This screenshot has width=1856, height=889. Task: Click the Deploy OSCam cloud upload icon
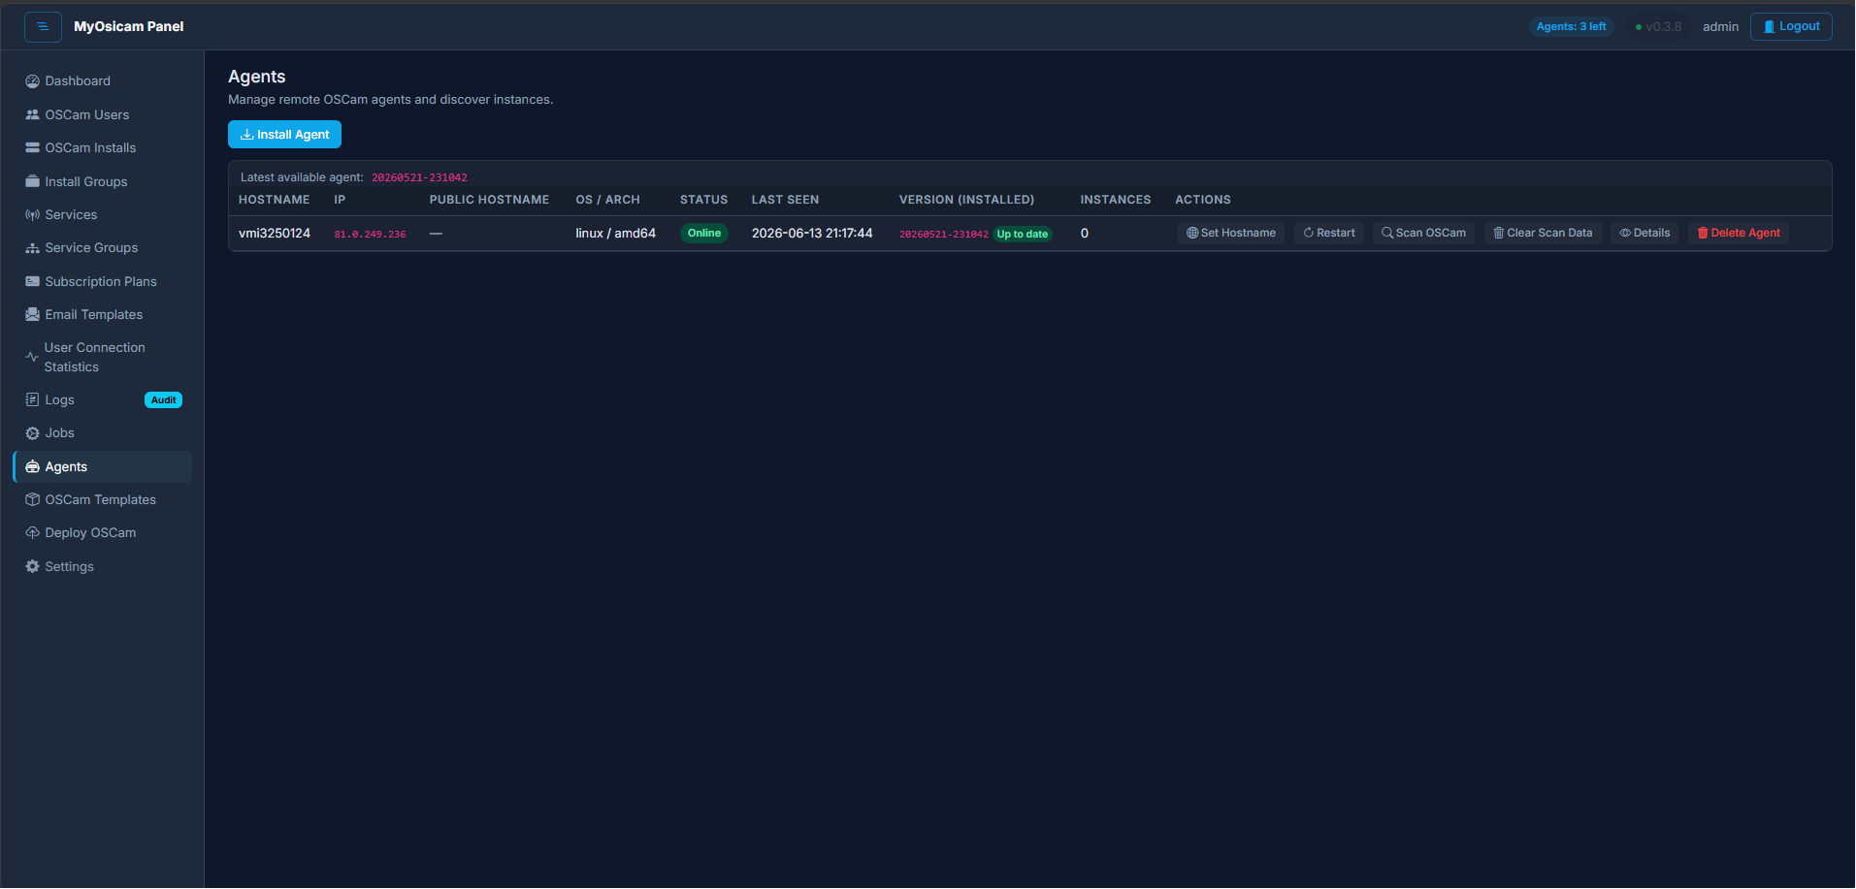(32, 533)
